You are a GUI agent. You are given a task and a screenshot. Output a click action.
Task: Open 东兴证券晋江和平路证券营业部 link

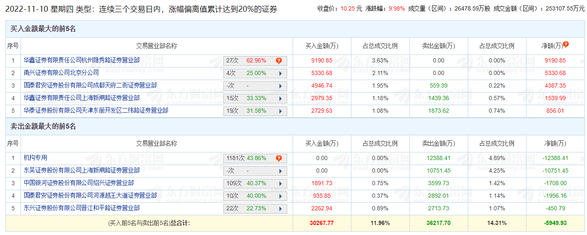click(81, 208)
